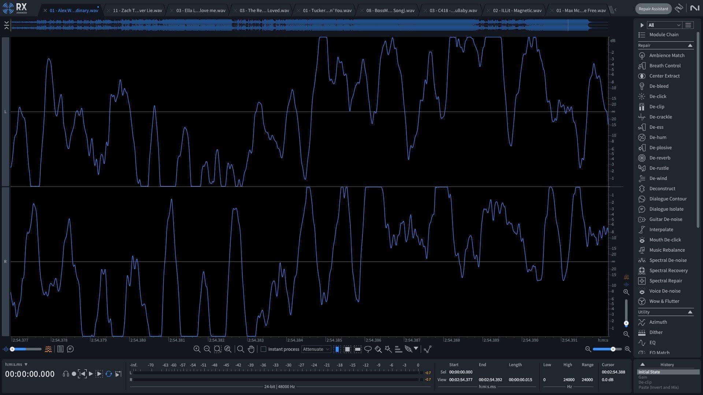Open the All module filter dropdown
The image size is (703, 395).
(x=664, y=25)
